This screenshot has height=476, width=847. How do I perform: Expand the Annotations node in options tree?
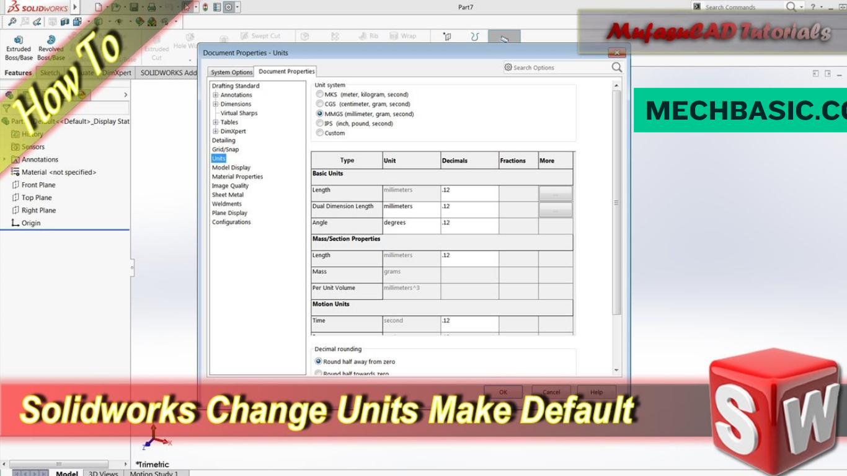click(x=215, y=95)
